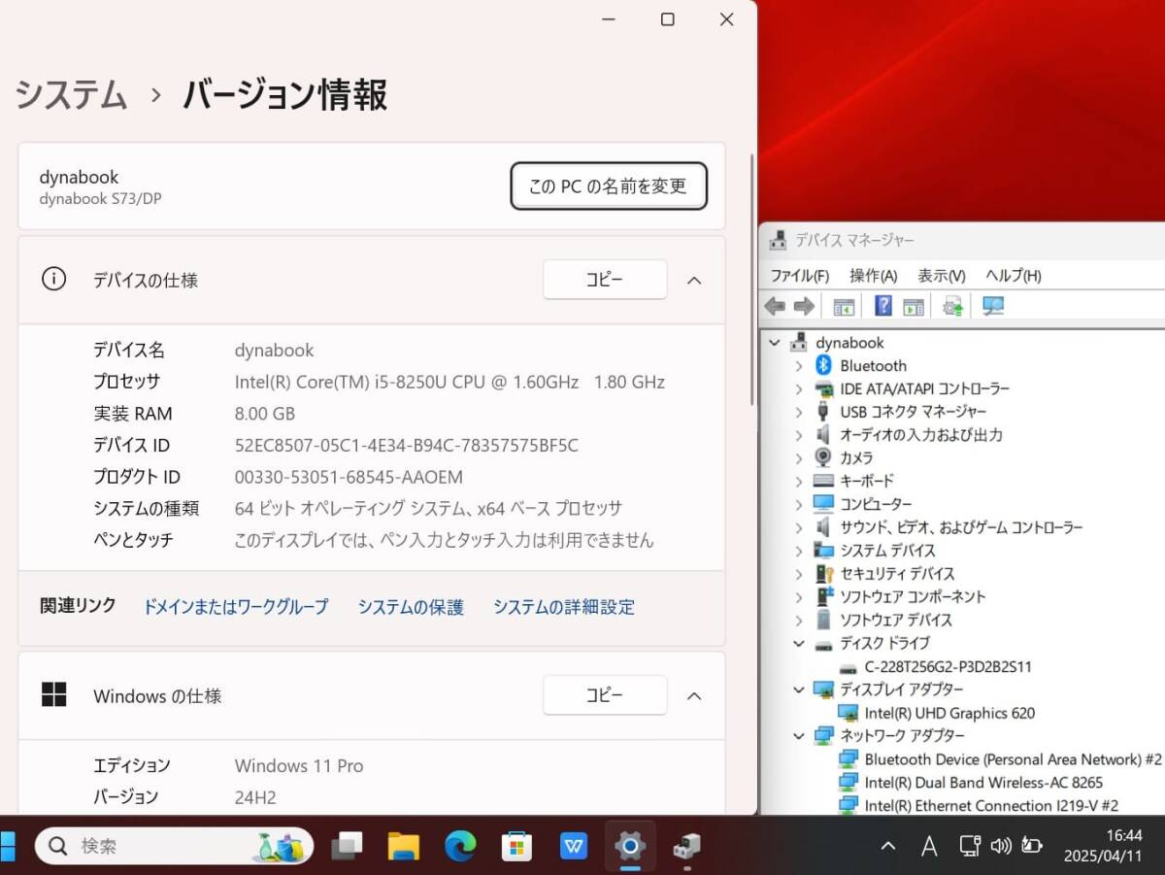Click the Back navigation arrow in Device Manager
The height and width of the screenshot is (875, 1165).
point(775,306)
